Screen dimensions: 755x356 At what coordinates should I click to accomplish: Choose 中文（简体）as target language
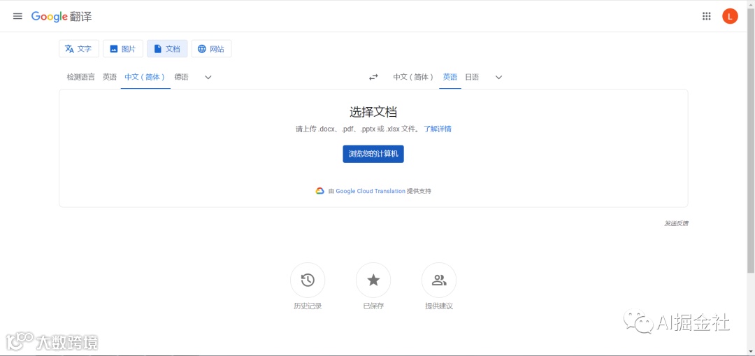tap(414, 77)
